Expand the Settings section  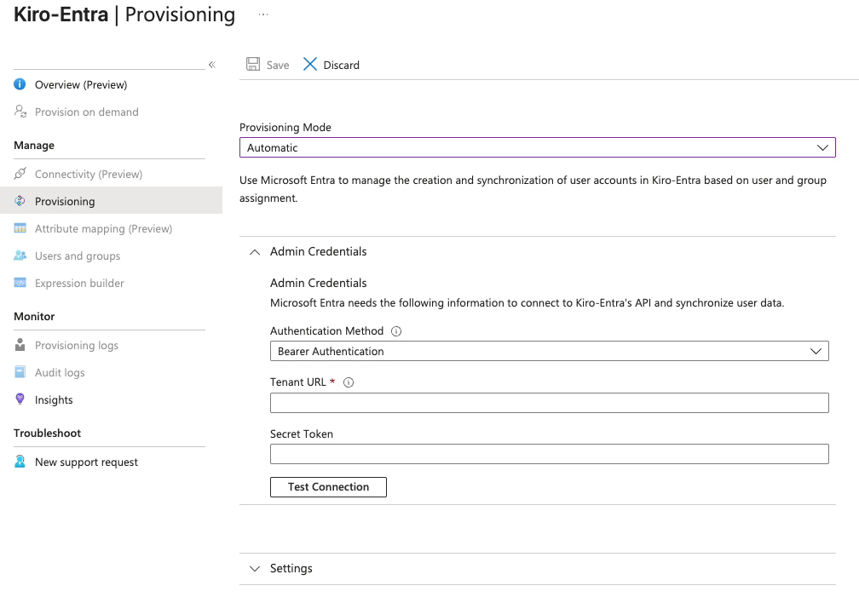coord(255,568)
